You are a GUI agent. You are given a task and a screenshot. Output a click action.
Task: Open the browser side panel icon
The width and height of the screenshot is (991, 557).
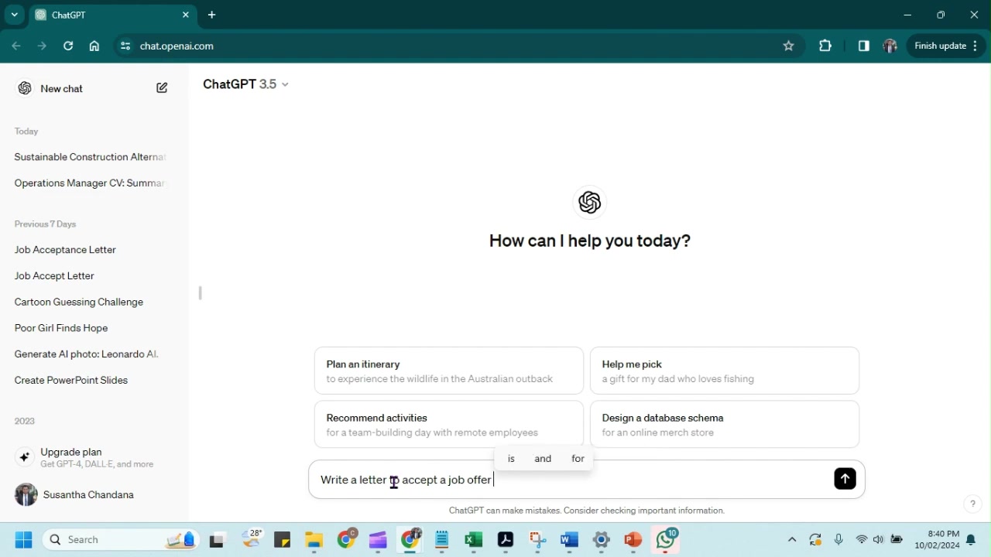[863, 46]
